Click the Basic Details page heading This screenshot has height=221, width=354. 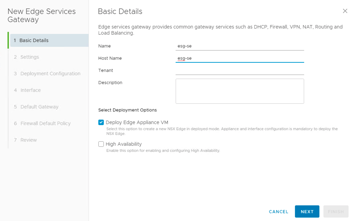[120, 12]
